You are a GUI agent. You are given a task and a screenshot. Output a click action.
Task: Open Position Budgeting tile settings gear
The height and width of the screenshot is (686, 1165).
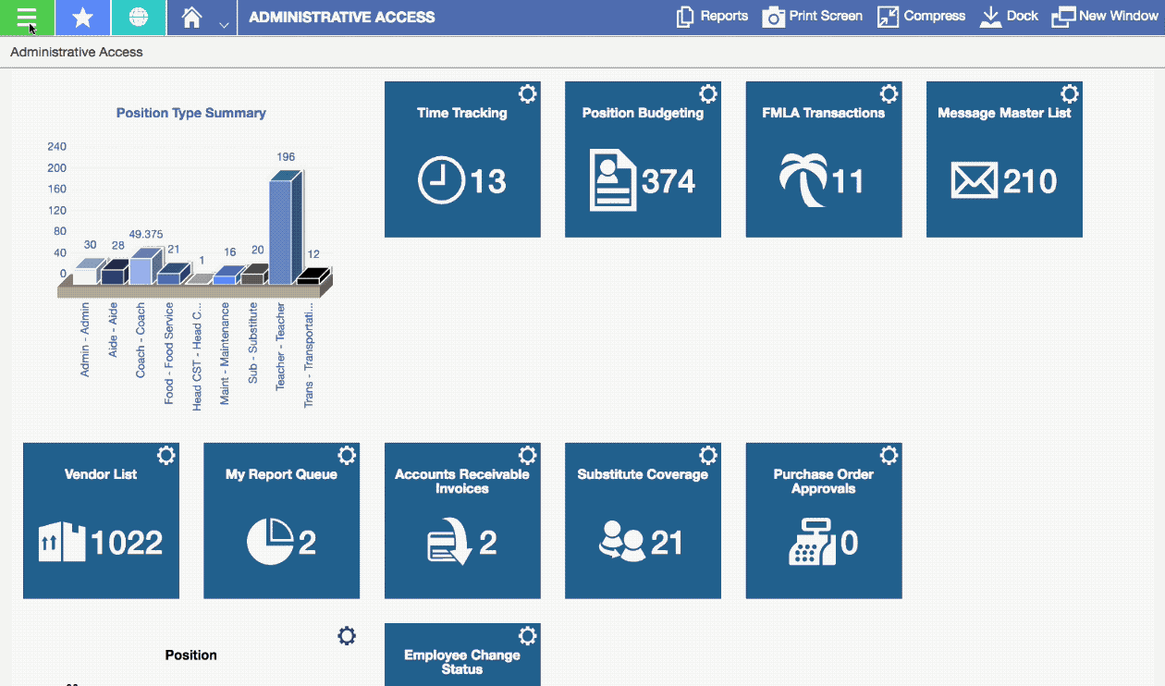(x=708, y=94)
